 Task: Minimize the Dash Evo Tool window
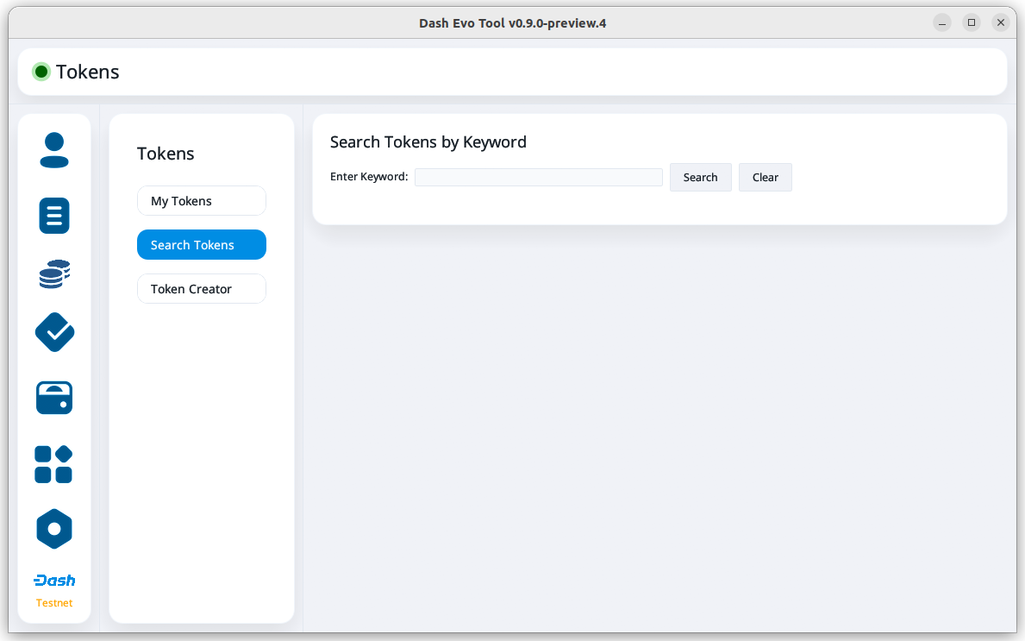942,23
